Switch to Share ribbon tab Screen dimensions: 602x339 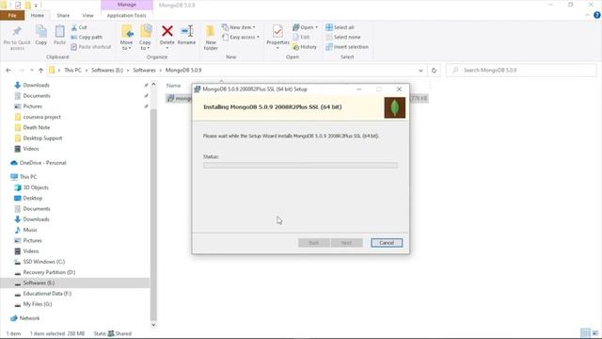coord(63,15)
